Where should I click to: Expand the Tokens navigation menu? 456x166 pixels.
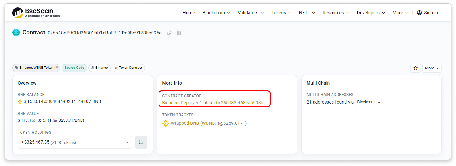coord(281,13)
